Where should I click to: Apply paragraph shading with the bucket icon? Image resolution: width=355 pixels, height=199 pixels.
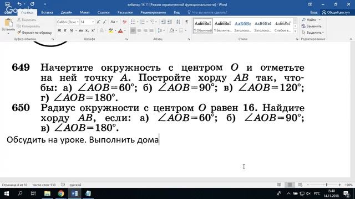[x=172, y=30]
